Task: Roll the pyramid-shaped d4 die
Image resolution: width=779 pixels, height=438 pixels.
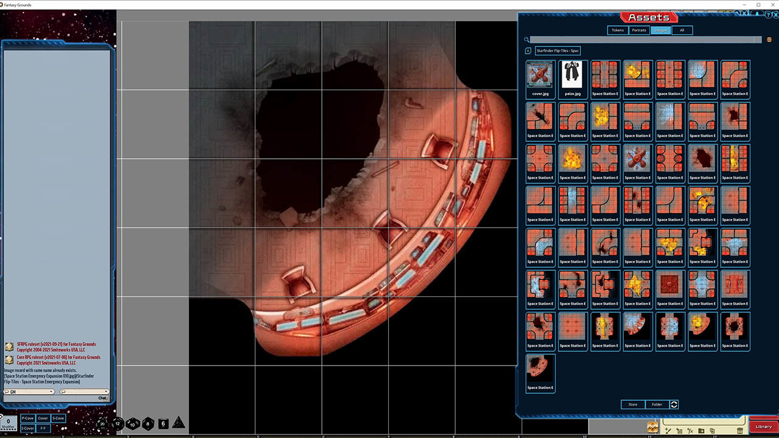Action: (178, 423)
